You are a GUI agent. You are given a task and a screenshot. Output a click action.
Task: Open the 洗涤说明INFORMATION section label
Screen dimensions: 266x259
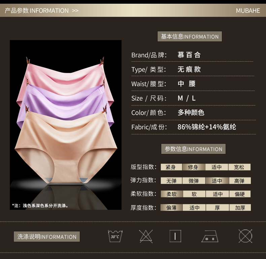47,236
